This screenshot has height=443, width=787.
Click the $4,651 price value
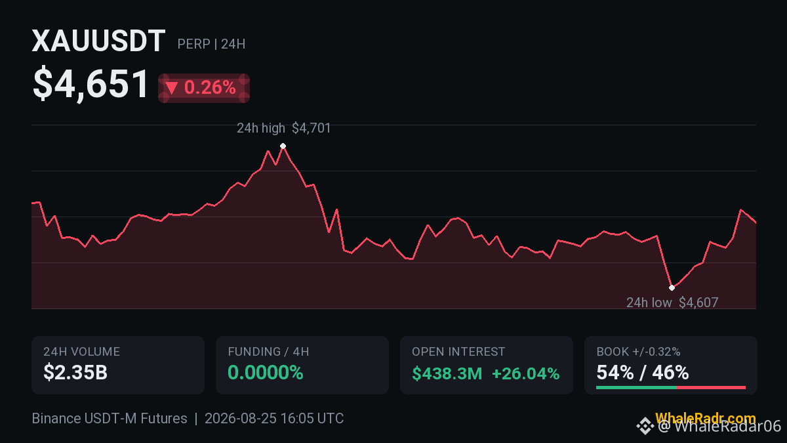pos(91,85)
